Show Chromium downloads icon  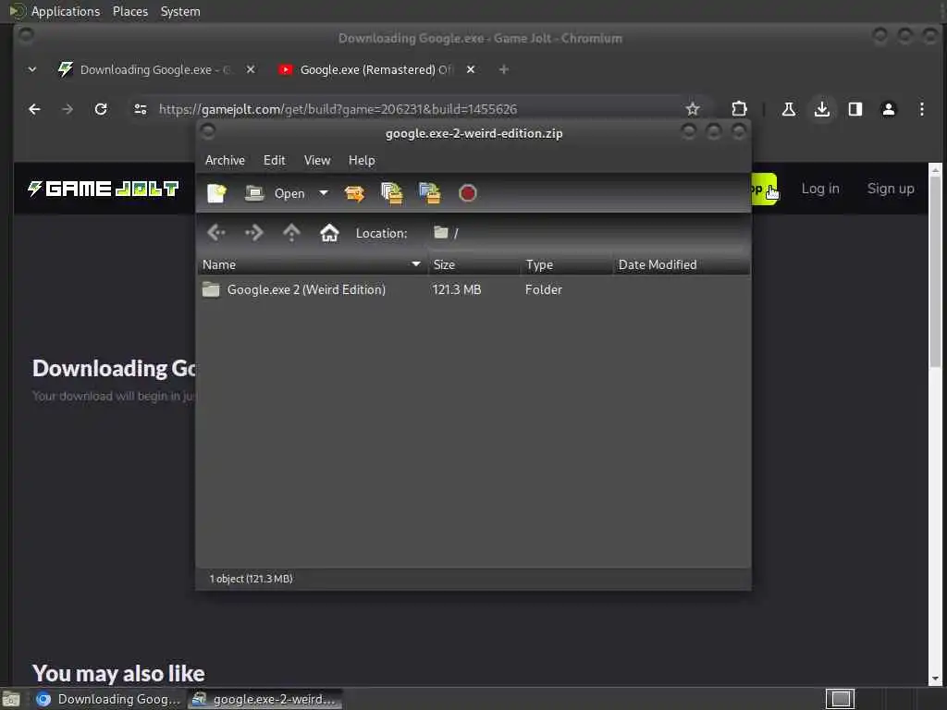[821, 109]
